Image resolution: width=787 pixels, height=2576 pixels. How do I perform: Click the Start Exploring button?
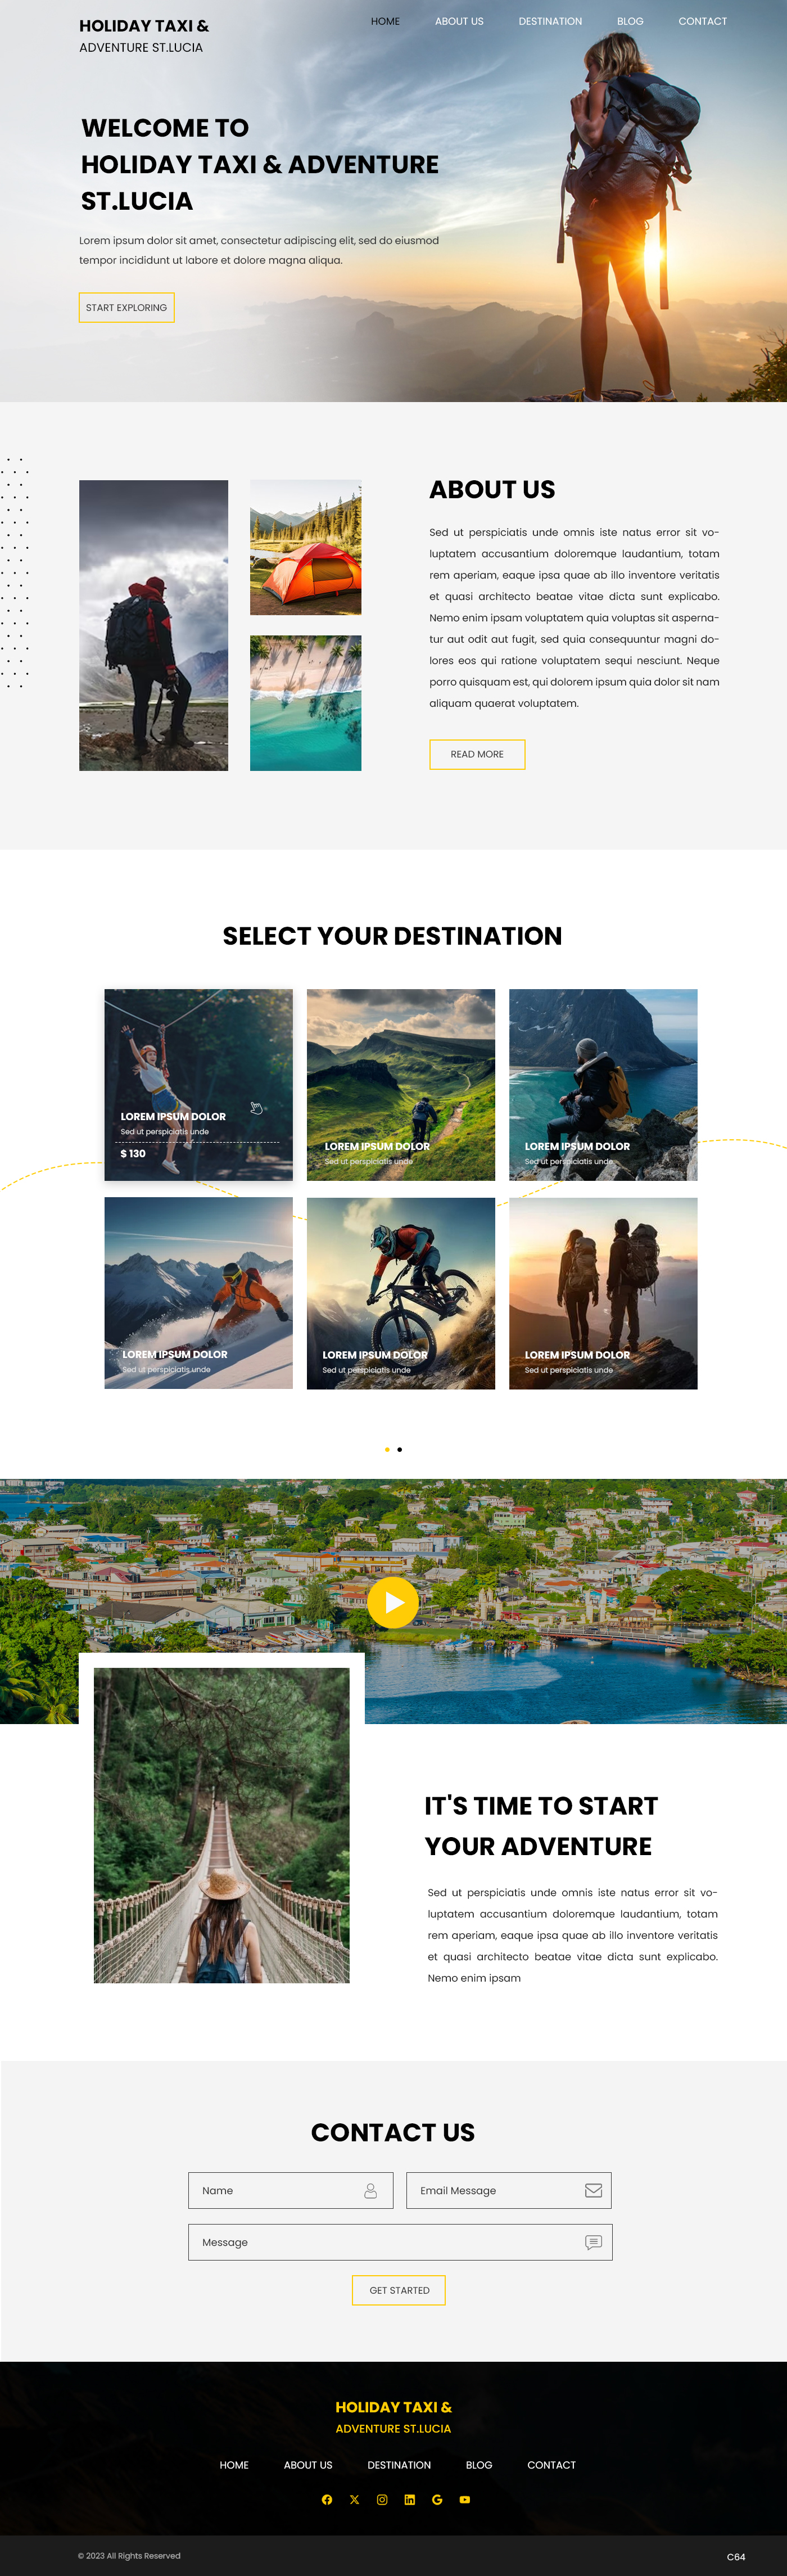[127, 307]
